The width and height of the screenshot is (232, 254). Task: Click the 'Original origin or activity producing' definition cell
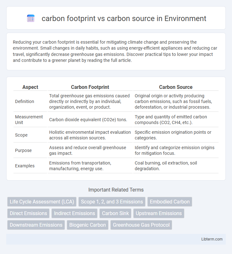pyautogui.click(x=176, y=101)
